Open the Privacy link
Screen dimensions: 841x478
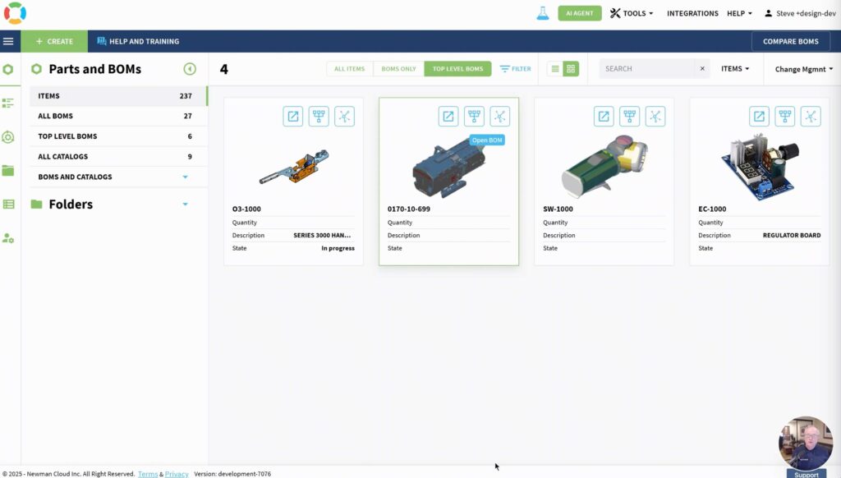177,474
